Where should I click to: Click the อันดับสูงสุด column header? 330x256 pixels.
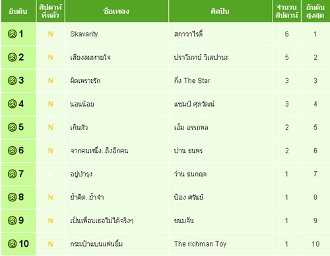click(x=315, y=11)
